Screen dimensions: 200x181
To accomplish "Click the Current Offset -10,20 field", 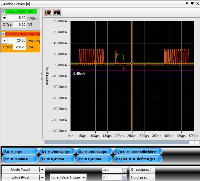I will tap(20, 47).
